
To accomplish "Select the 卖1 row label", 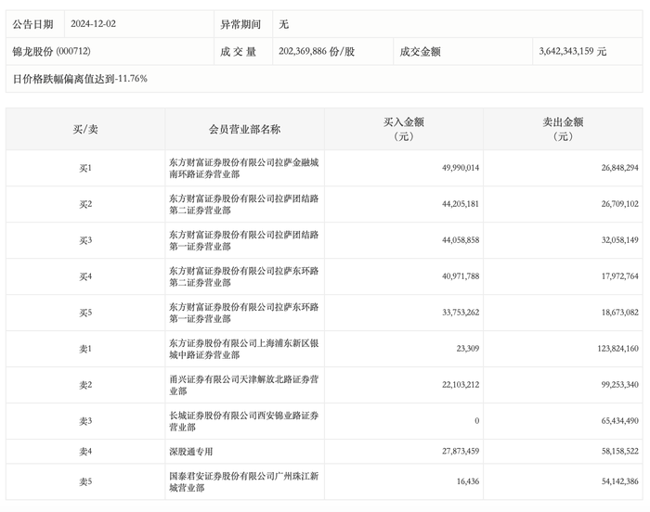I will pyautogui.click(x=85, y=349).
